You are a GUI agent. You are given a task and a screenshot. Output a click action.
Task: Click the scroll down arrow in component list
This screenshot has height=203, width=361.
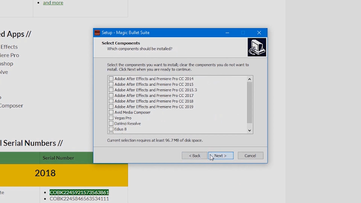(x=249, y=130)
